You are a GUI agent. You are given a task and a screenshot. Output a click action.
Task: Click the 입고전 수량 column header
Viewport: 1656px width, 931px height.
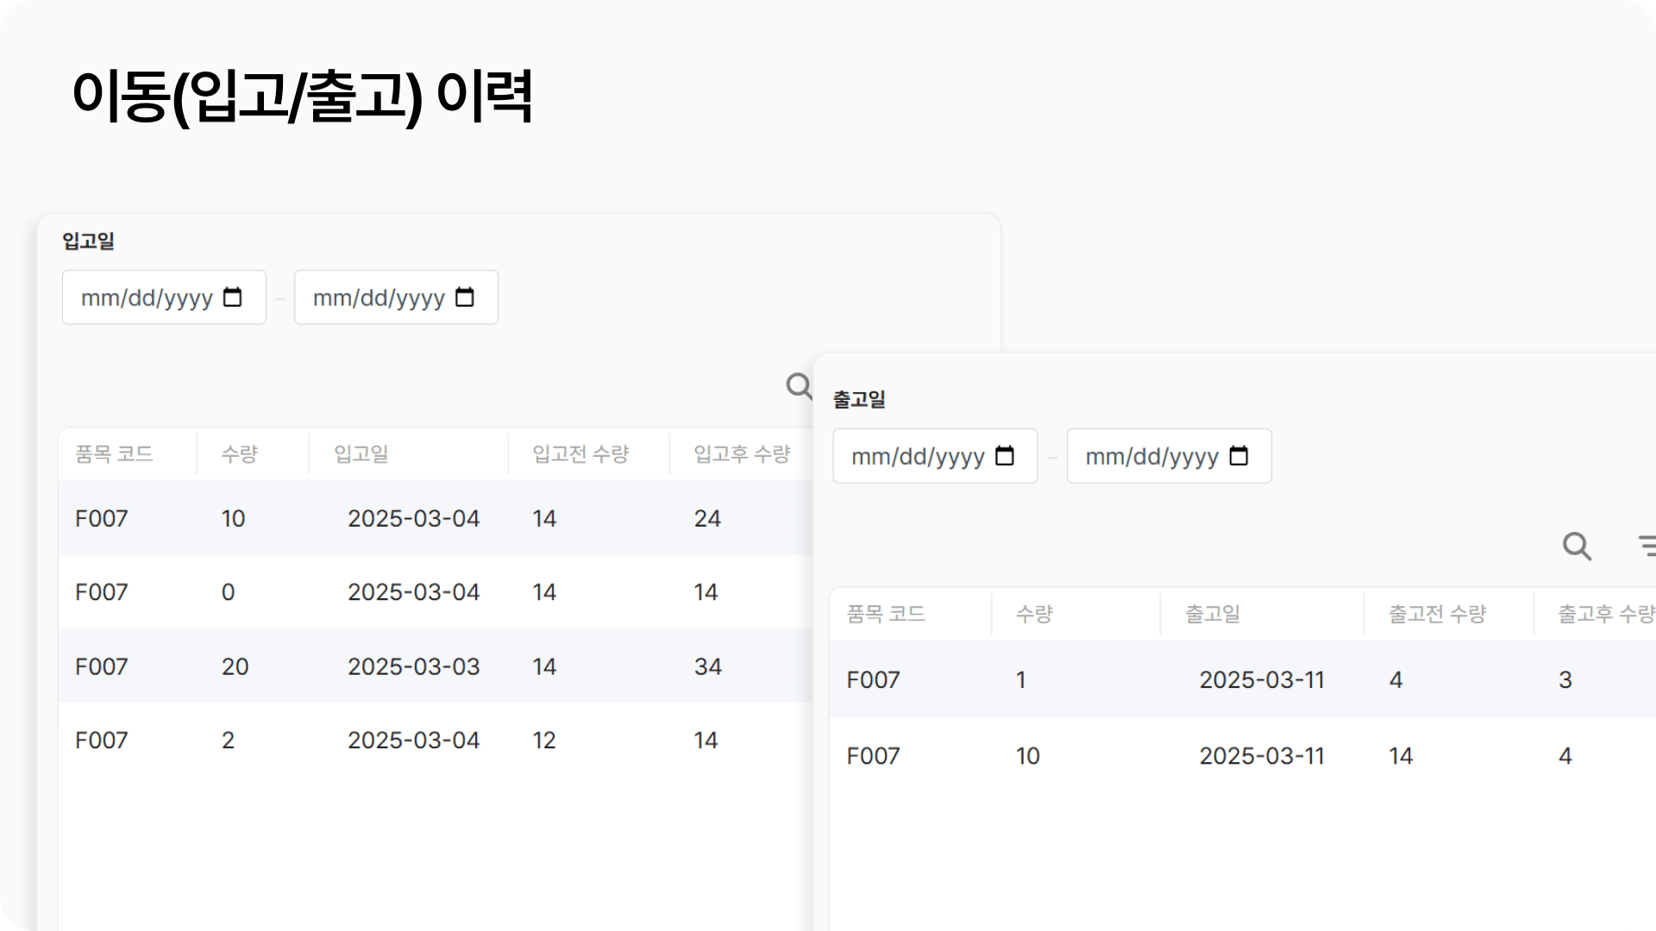point(580,454)
